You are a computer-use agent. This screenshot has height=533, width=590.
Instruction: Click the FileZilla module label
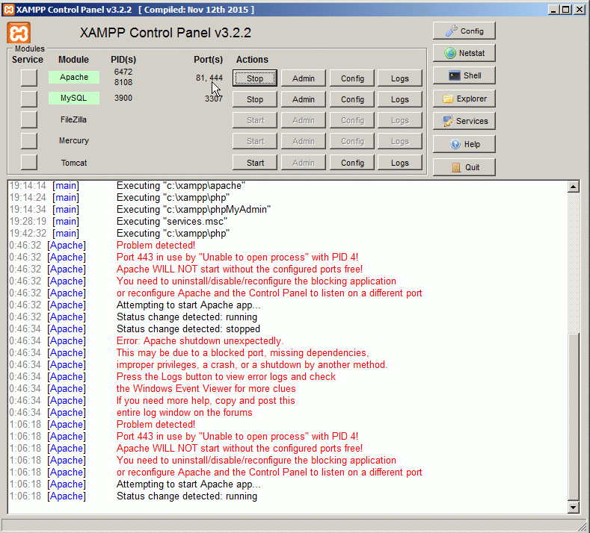74,119
